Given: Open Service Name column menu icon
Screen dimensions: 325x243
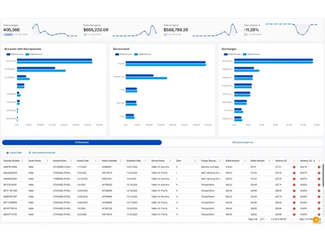Looking at the screenshot, I should [170, 161].
